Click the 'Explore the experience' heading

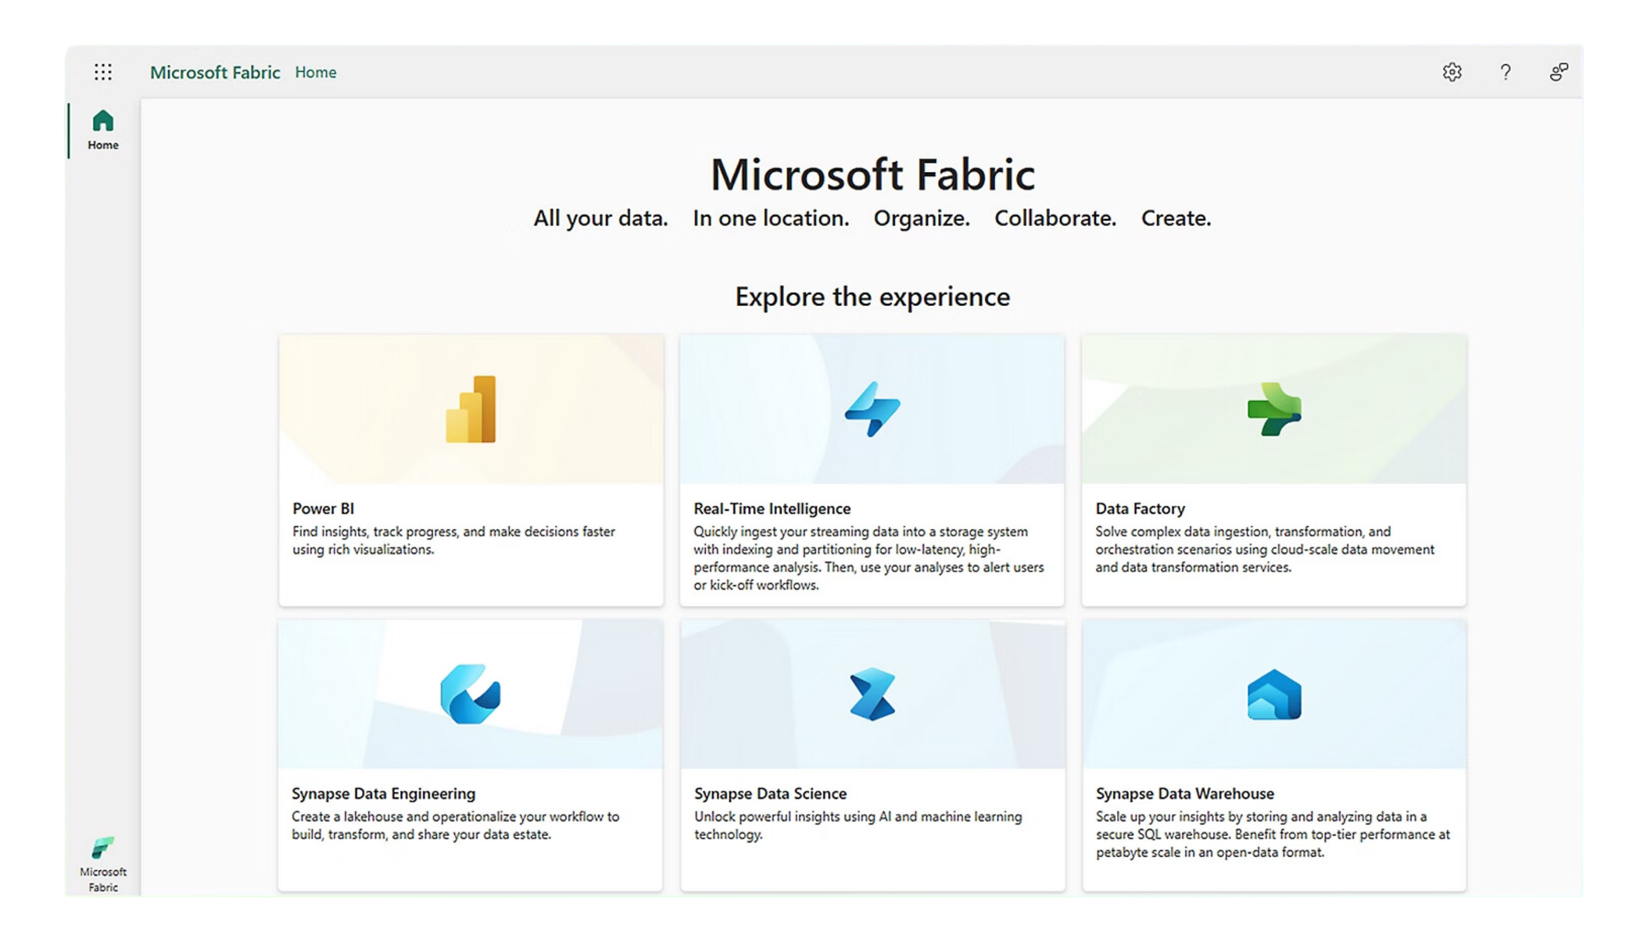pyautogui.click(x=872, y=297)
